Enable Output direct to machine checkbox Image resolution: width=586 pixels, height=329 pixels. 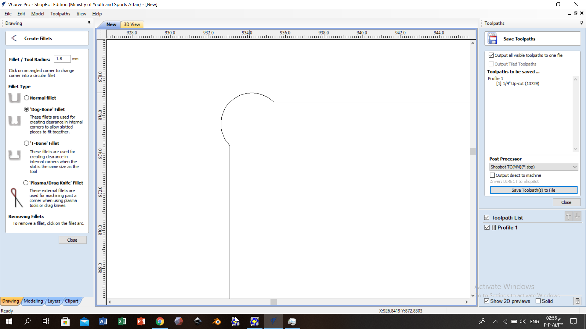[492, 175]
